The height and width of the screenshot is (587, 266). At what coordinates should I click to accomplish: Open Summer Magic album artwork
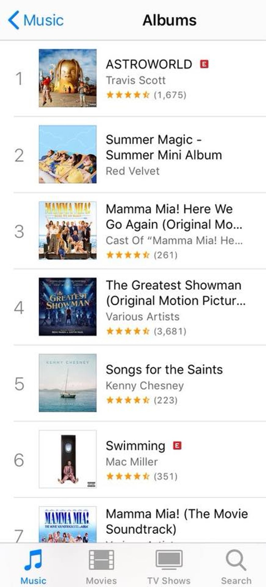tap(68, 154)
